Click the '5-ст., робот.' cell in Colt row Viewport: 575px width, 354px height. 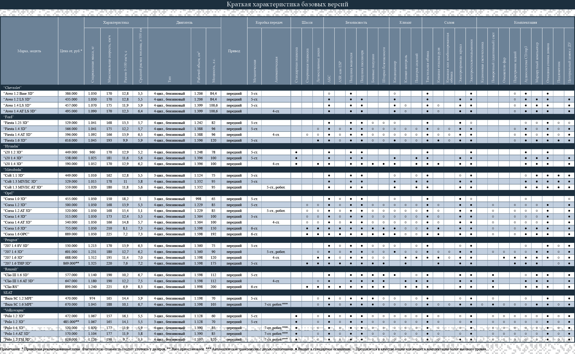point(276,187)
